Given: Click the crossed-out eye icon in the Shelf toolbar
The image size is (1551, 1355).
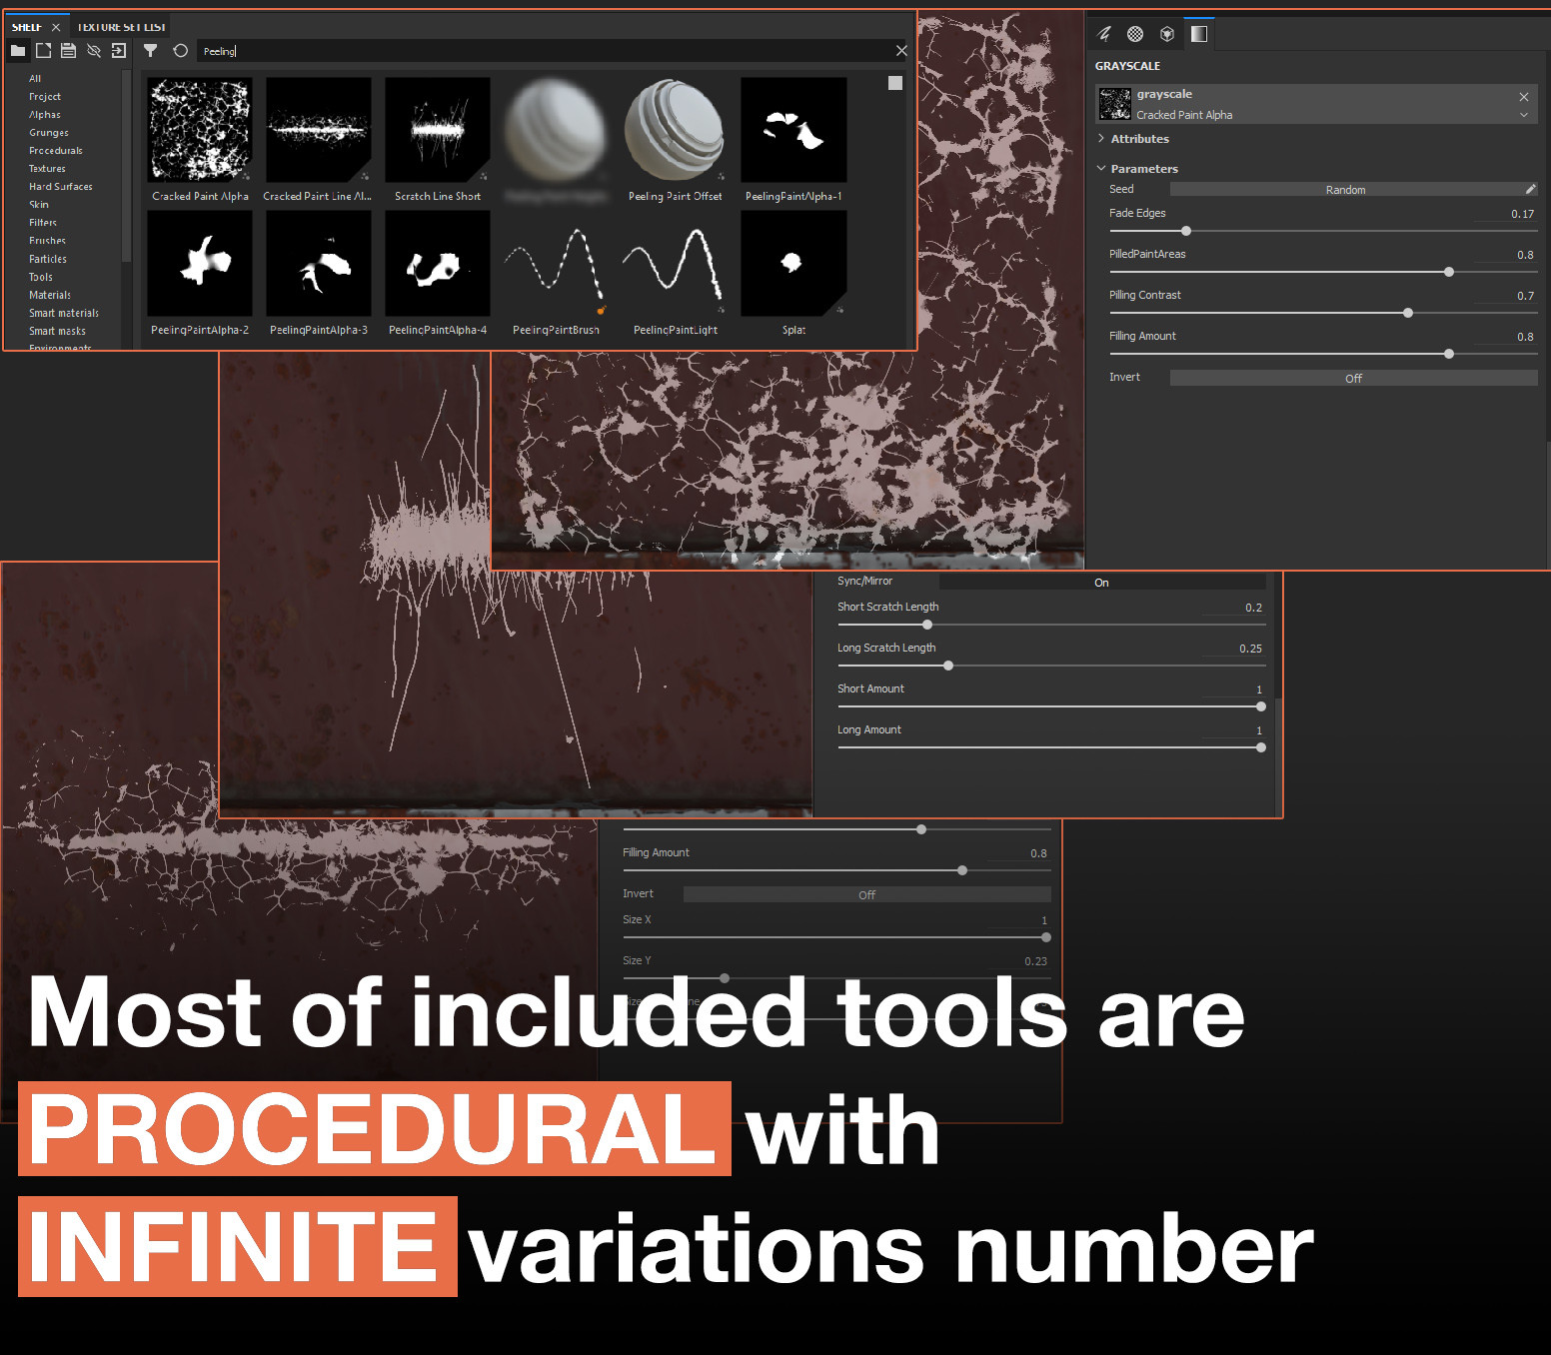Looking at the screenshot, I should (x=94, y=50).
